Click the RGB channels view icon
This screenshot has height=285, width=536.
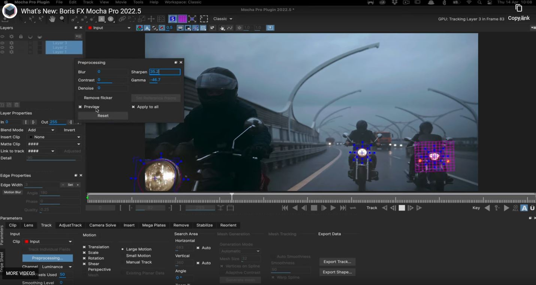(x=139, y=28)
